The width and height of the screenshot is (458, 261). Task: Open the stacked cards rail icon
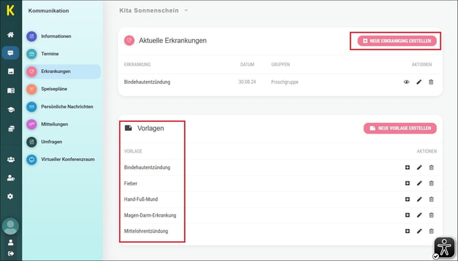[11, 129]
